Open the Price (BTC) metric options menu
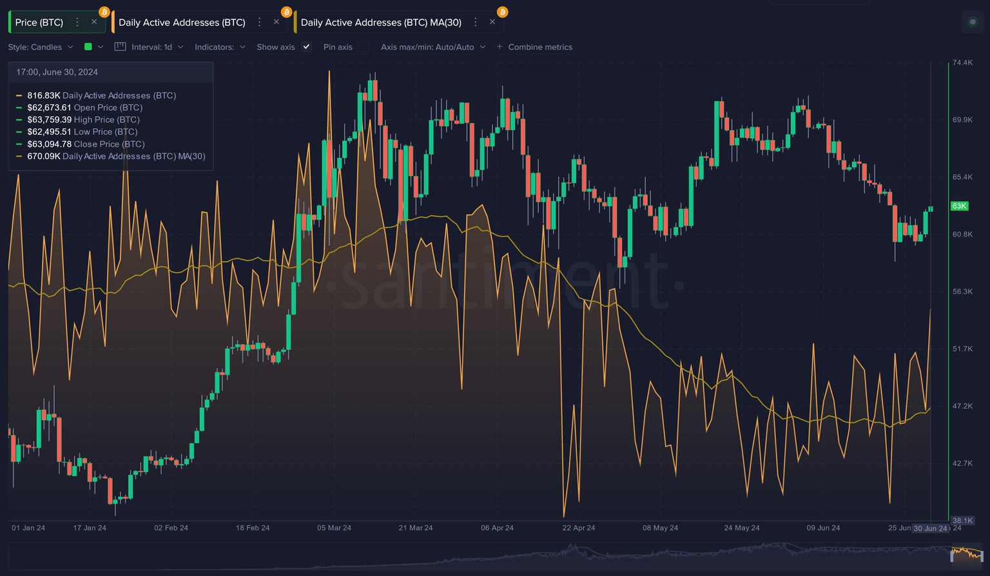The width and height of the screenshot is (990, 576). [x=77, y=21]
